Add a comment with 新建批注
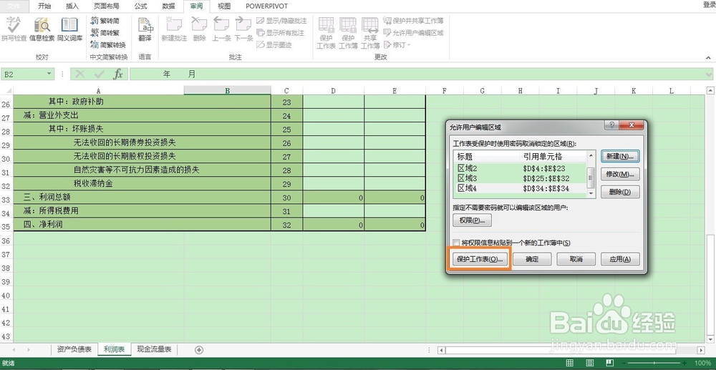The height and width of the screenshot is (370, 716). point(174,29)
